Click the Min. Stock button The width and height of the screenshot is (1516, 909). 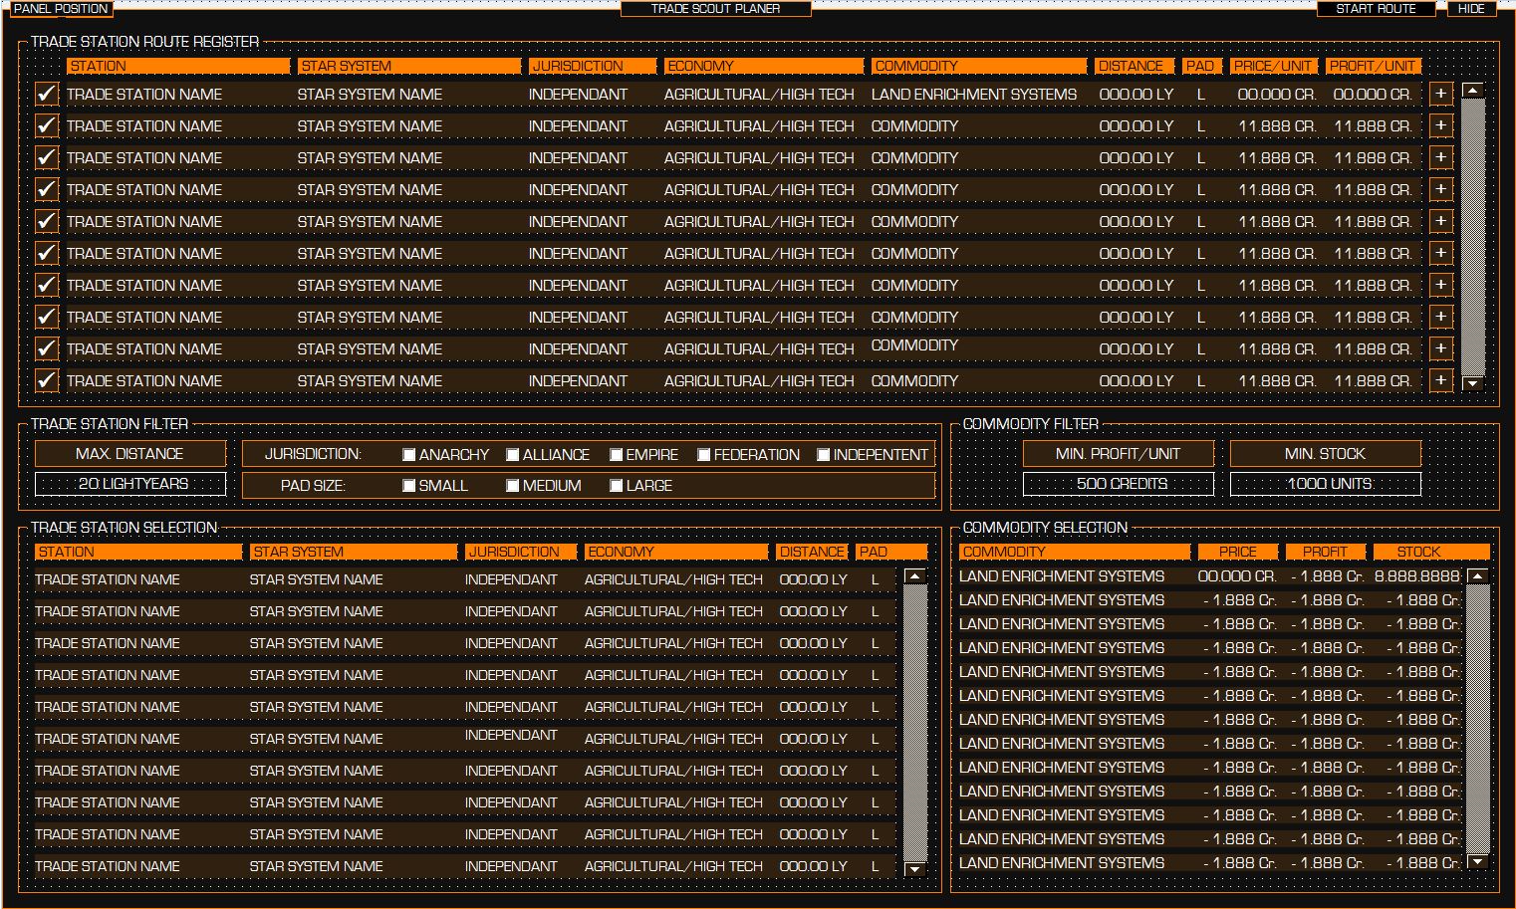1326,454
